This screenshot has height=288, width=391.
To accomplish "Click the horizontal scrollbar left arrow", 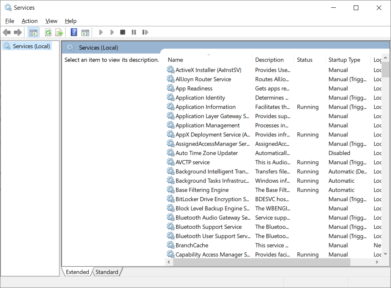I will click(169, 262).
